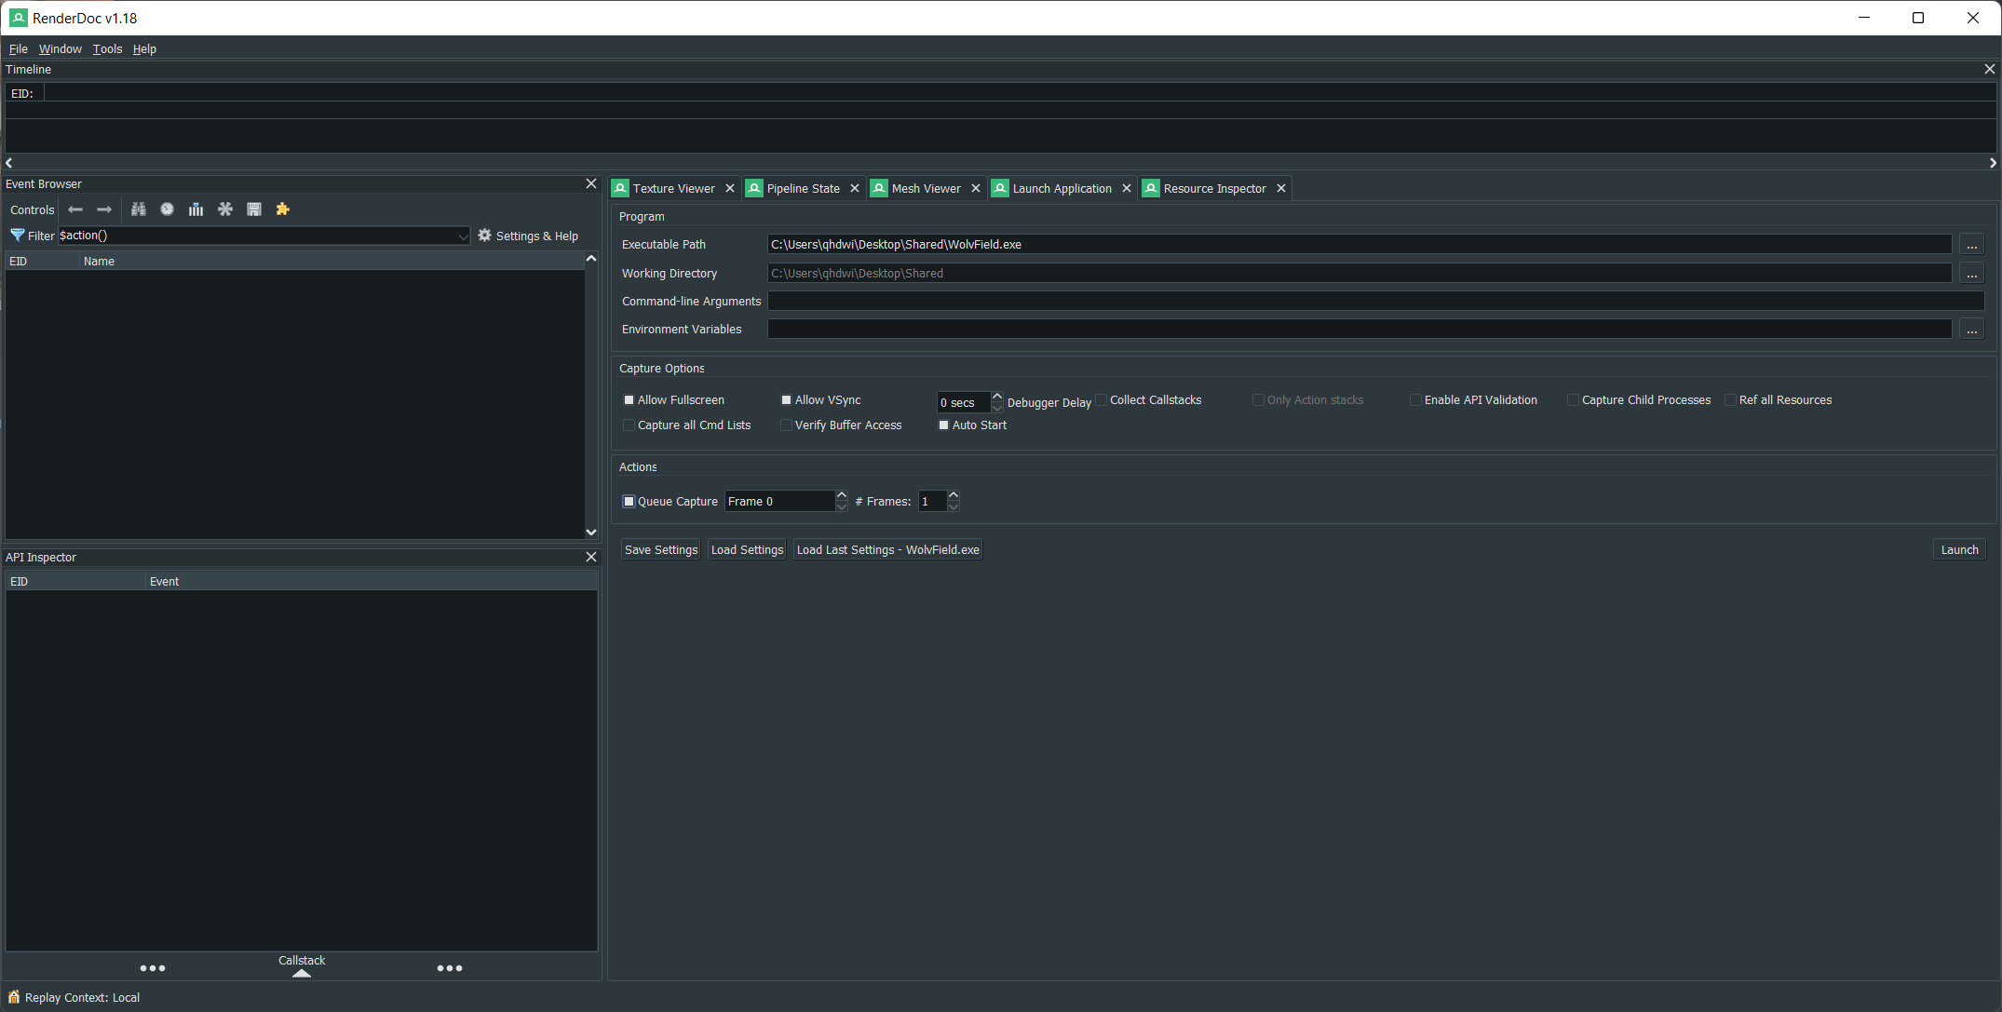
Task: Toggle Allow VSync checkbox
Action: (786, 400)
